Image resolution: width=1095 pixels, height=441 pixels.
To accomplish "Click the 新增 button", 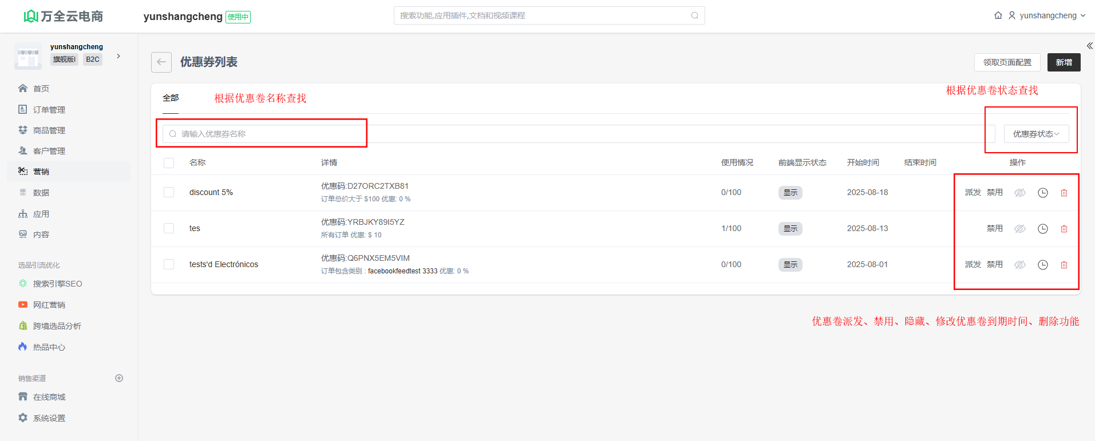I will pyautogui.click(x=1064, y=62).
